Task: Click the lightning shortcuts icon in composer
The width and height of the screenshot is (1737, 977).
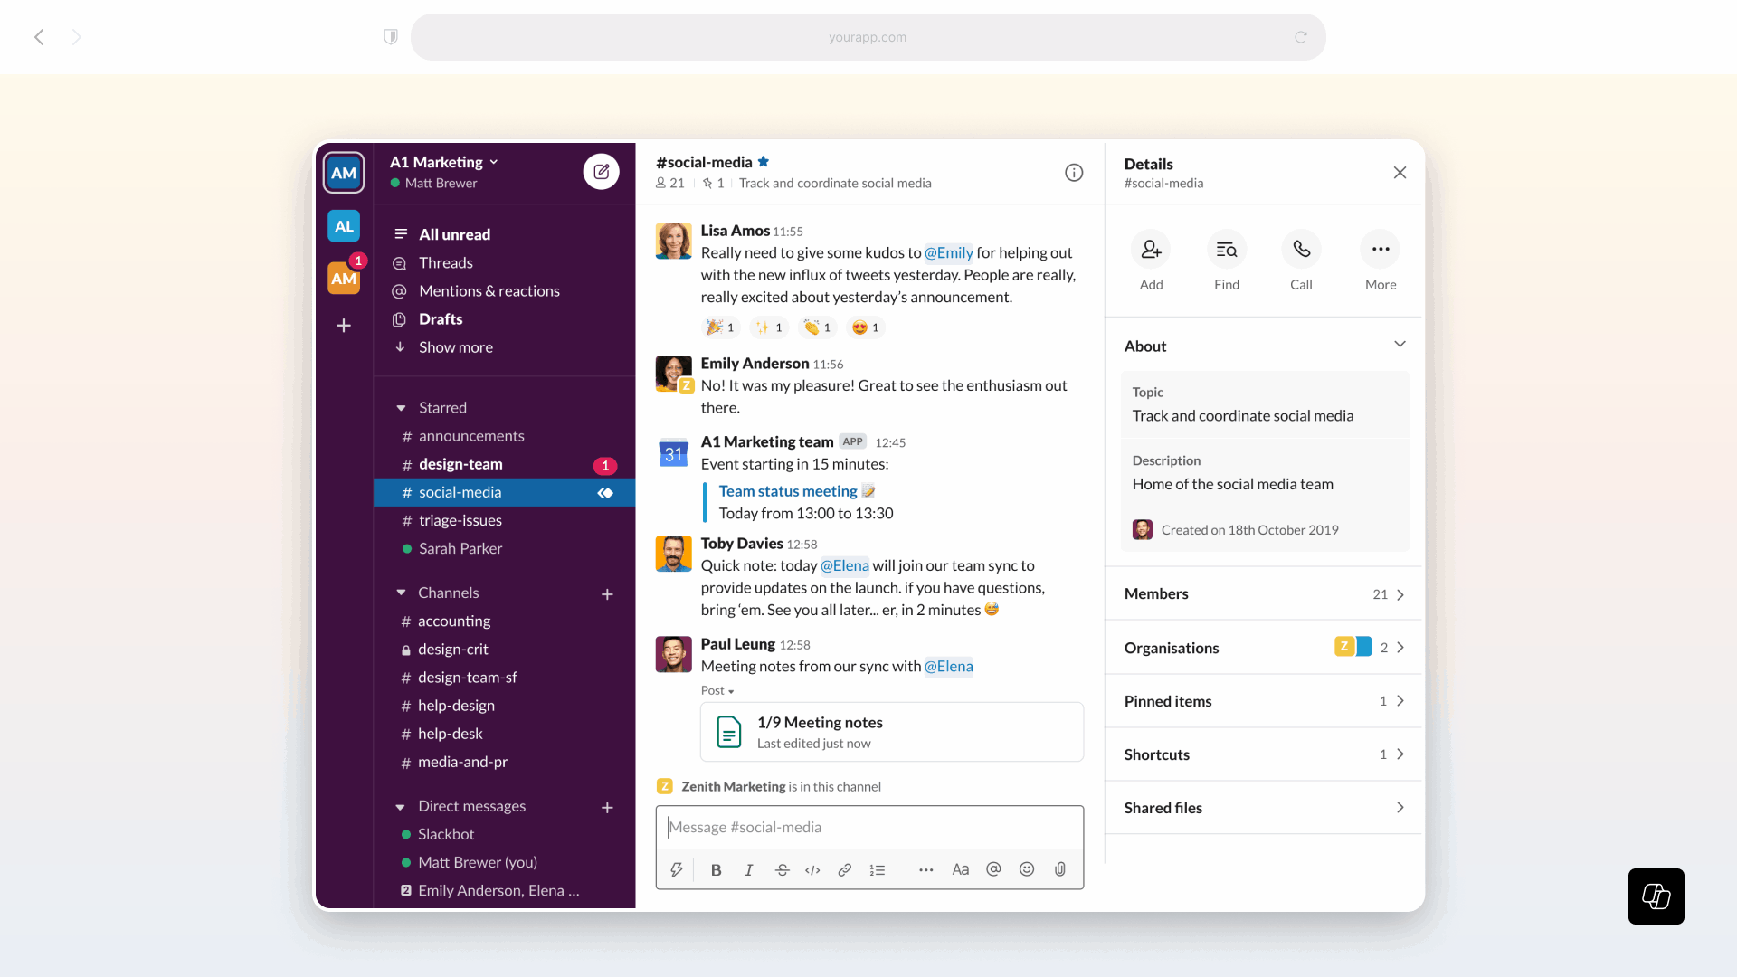Action: click(676, 869)
